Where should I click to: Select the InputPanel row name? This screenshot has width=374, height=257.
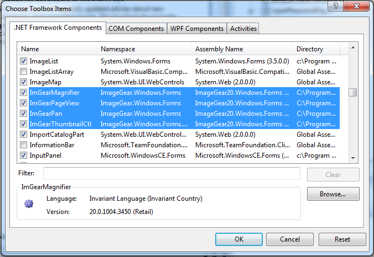coord(45,156)
